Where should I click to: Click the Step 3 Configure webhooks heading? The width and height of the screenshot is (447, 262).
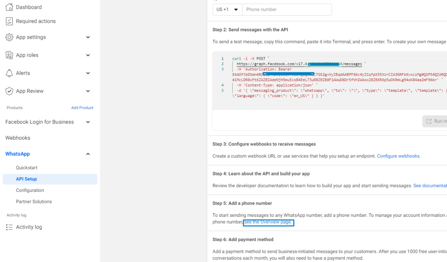(264, 144)
